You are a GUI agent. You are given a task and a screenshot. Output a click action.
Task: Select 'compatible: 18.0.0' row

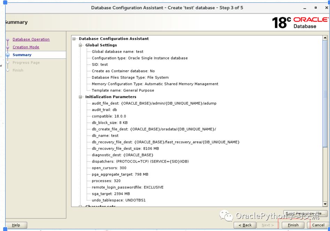pyautogui.click(x=109, y=116)
